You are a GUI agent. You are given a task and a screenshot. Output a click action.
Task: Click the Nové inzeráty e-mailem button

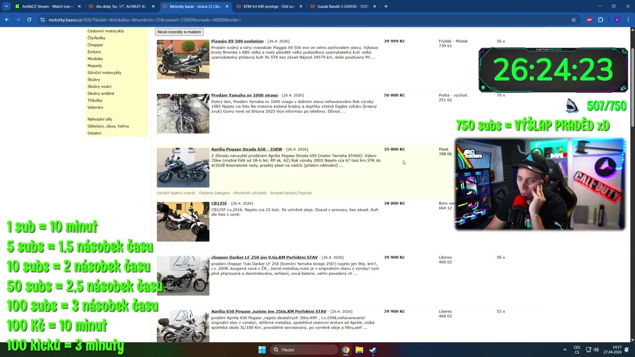[179, 32]
